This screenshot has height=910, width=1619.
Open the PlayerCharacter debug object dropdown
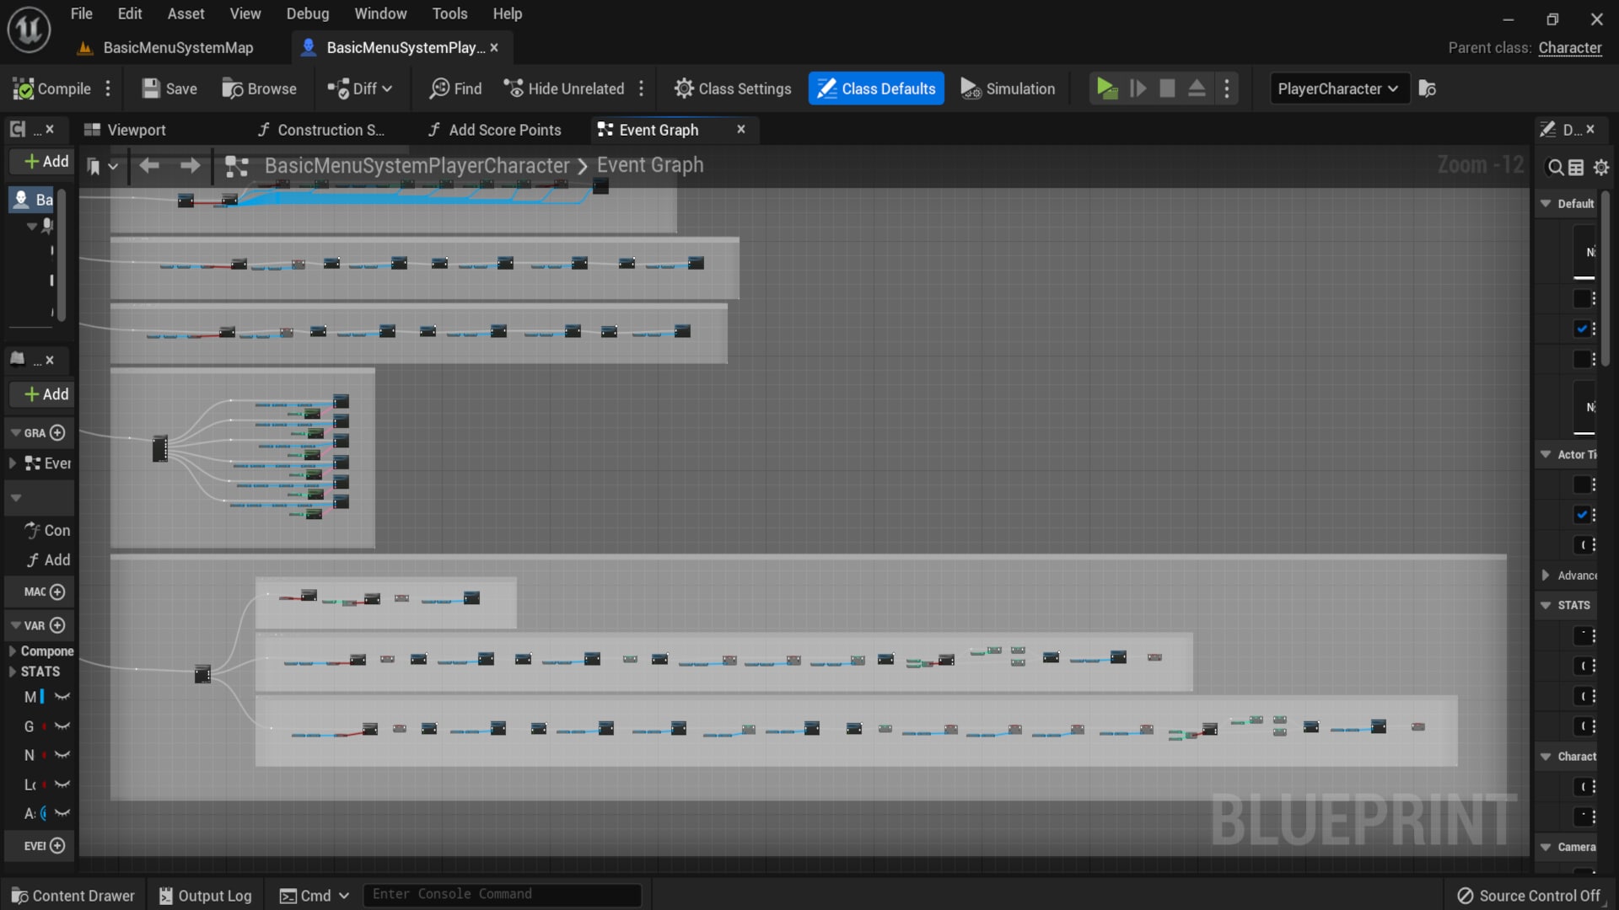[1337, 88]
